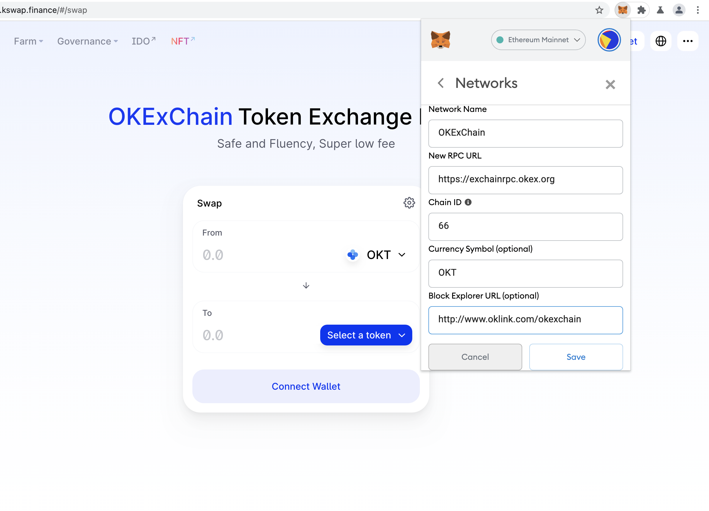Screen dimensions: 709x511
Task: Open the language globe icon
Action: [x=661, y=41]
